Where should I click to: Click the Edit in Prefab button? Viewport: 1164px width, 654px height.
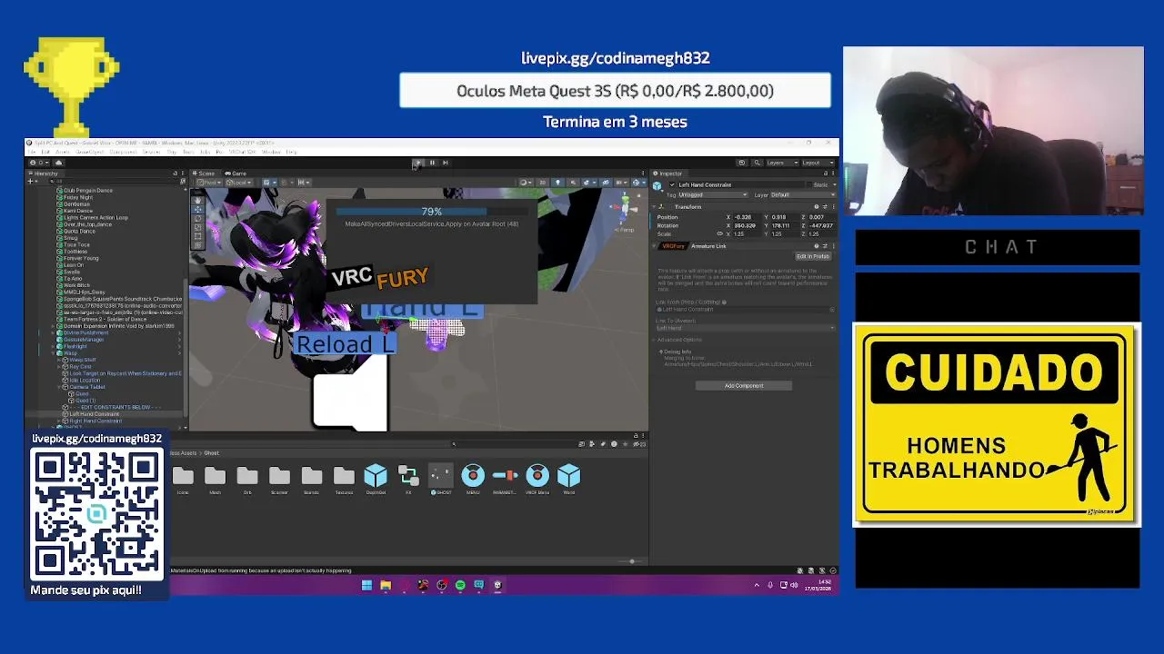click(x=813, y=256)
